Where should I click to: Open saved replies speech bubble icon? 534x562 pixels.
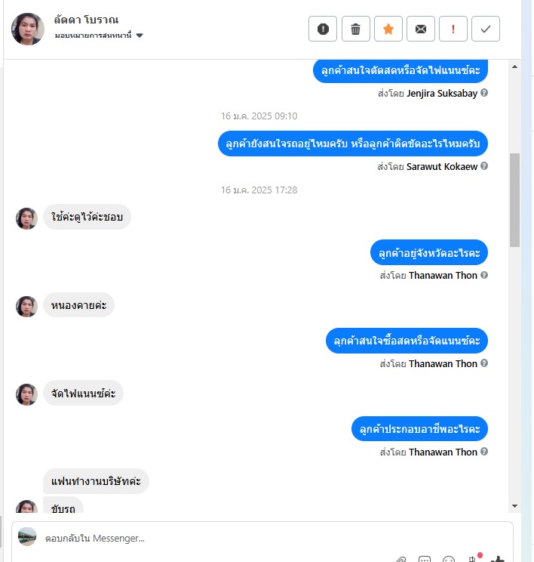[x=425, y=559]
